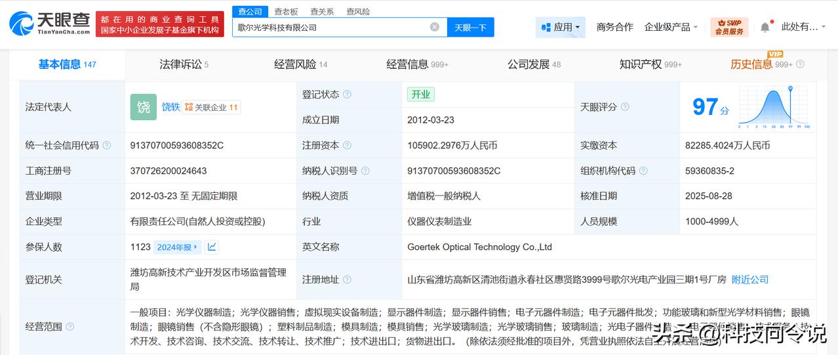The height and width of the screenshot is (355, 838).
Task: Open the 附近公司 link
Action: point(750,280)
